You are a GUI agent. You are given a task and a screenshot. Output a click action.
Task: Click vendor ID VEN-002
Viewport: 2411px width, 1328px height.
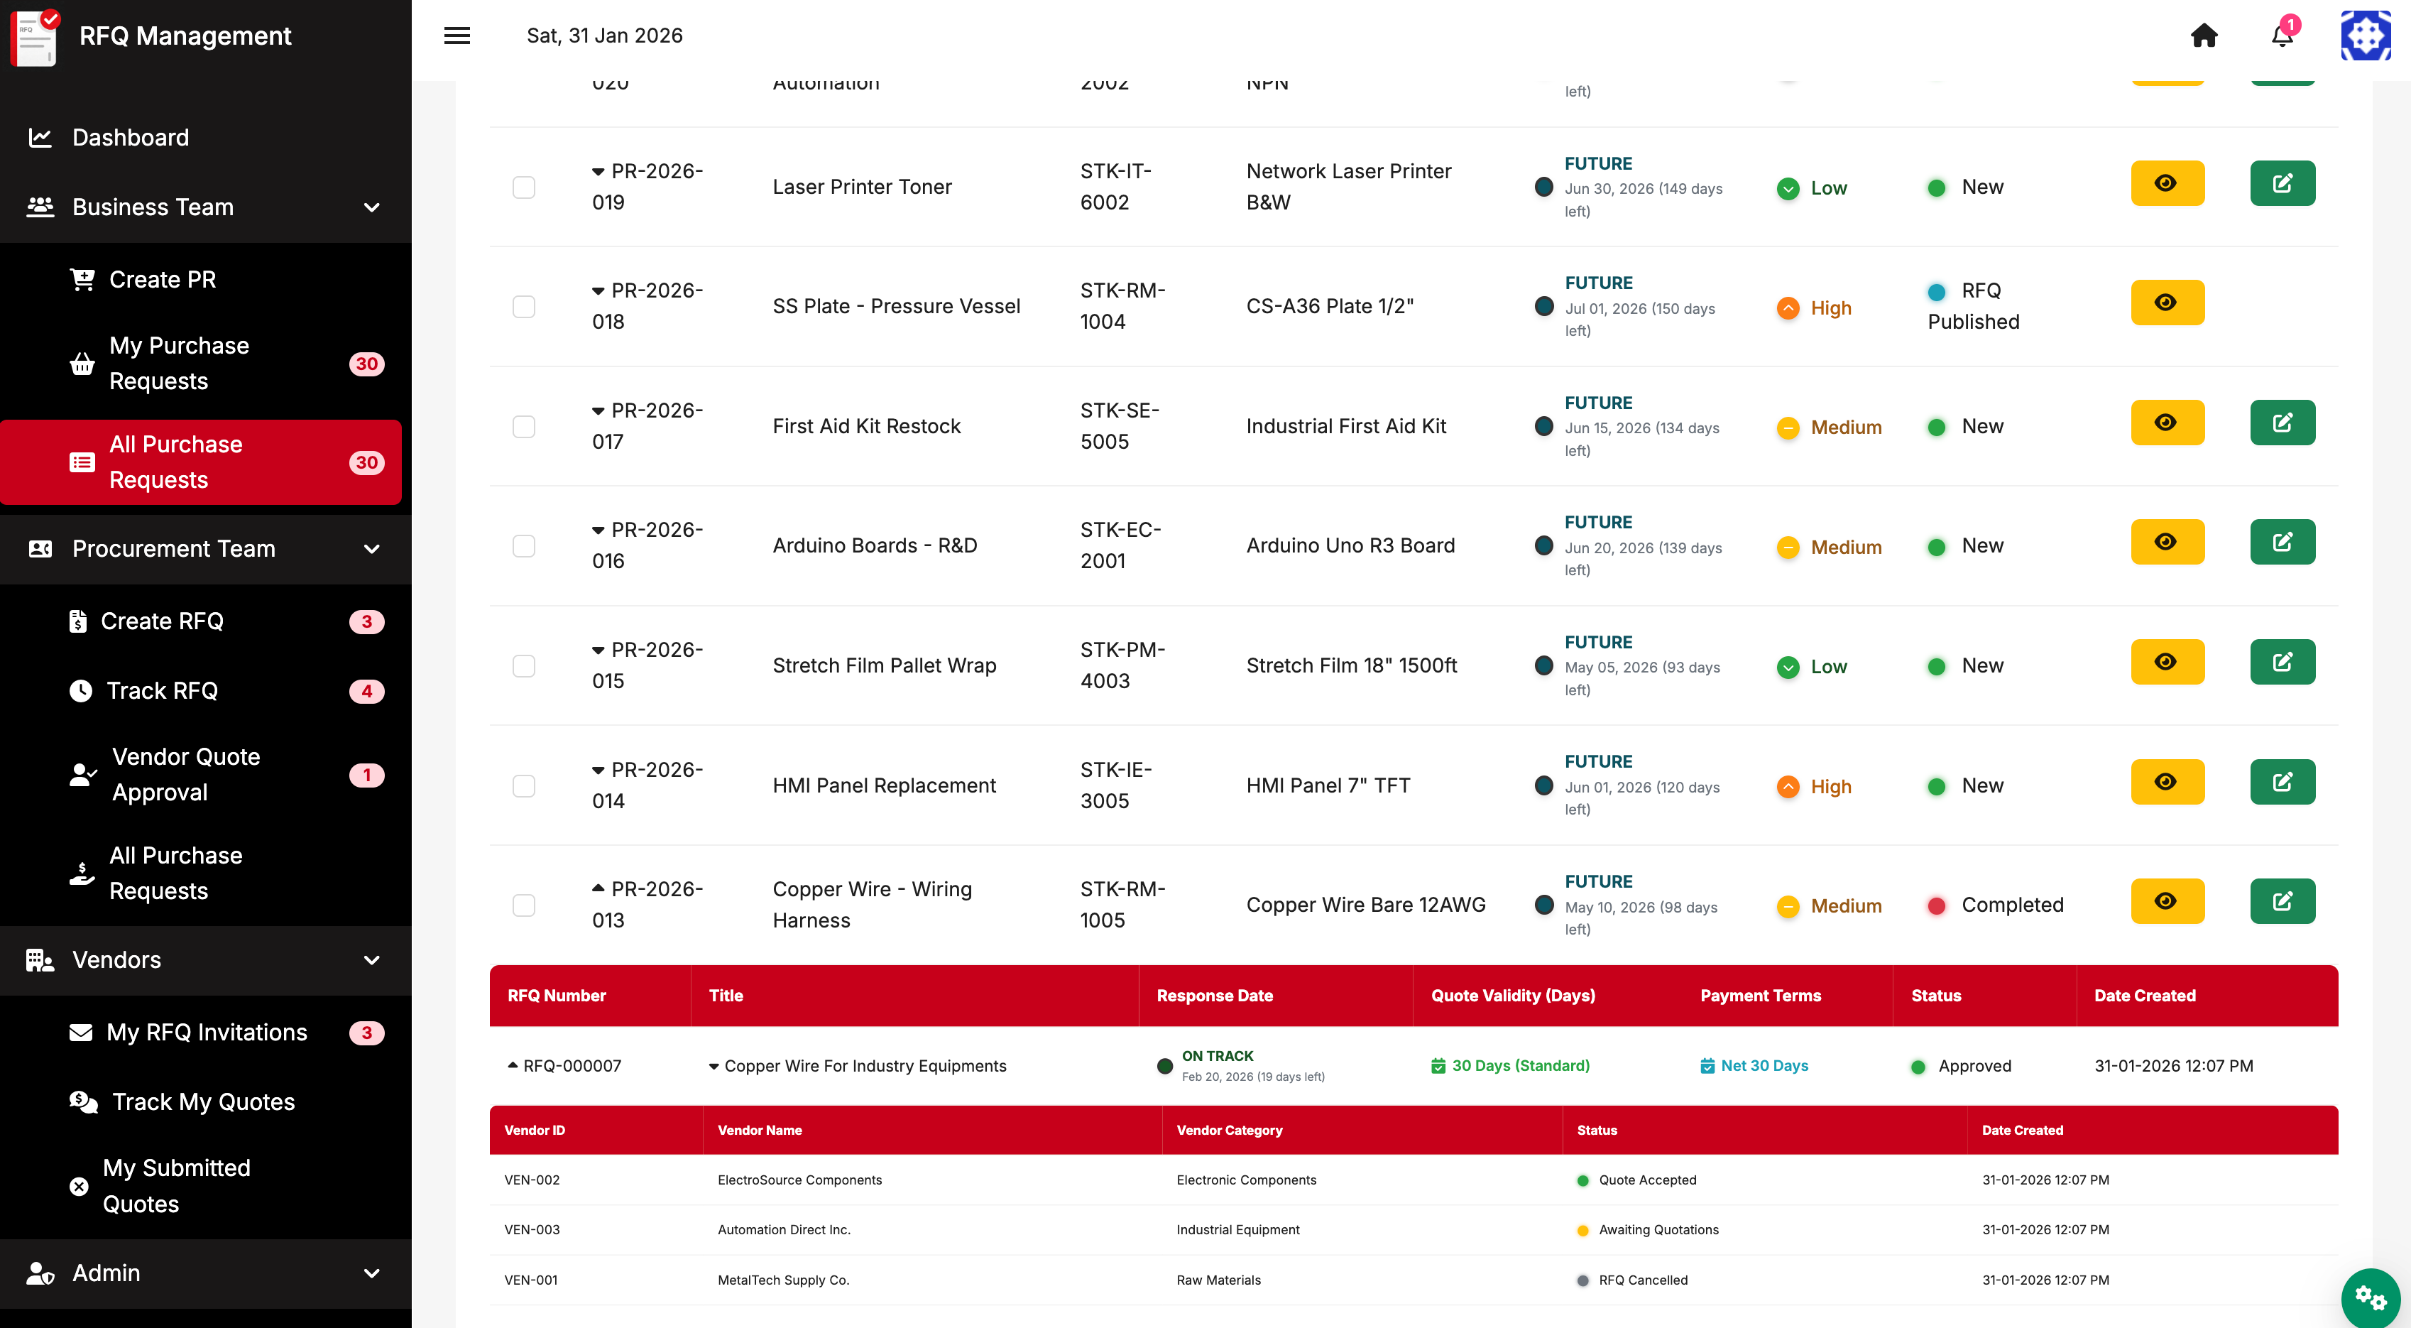click(532, 1180)
